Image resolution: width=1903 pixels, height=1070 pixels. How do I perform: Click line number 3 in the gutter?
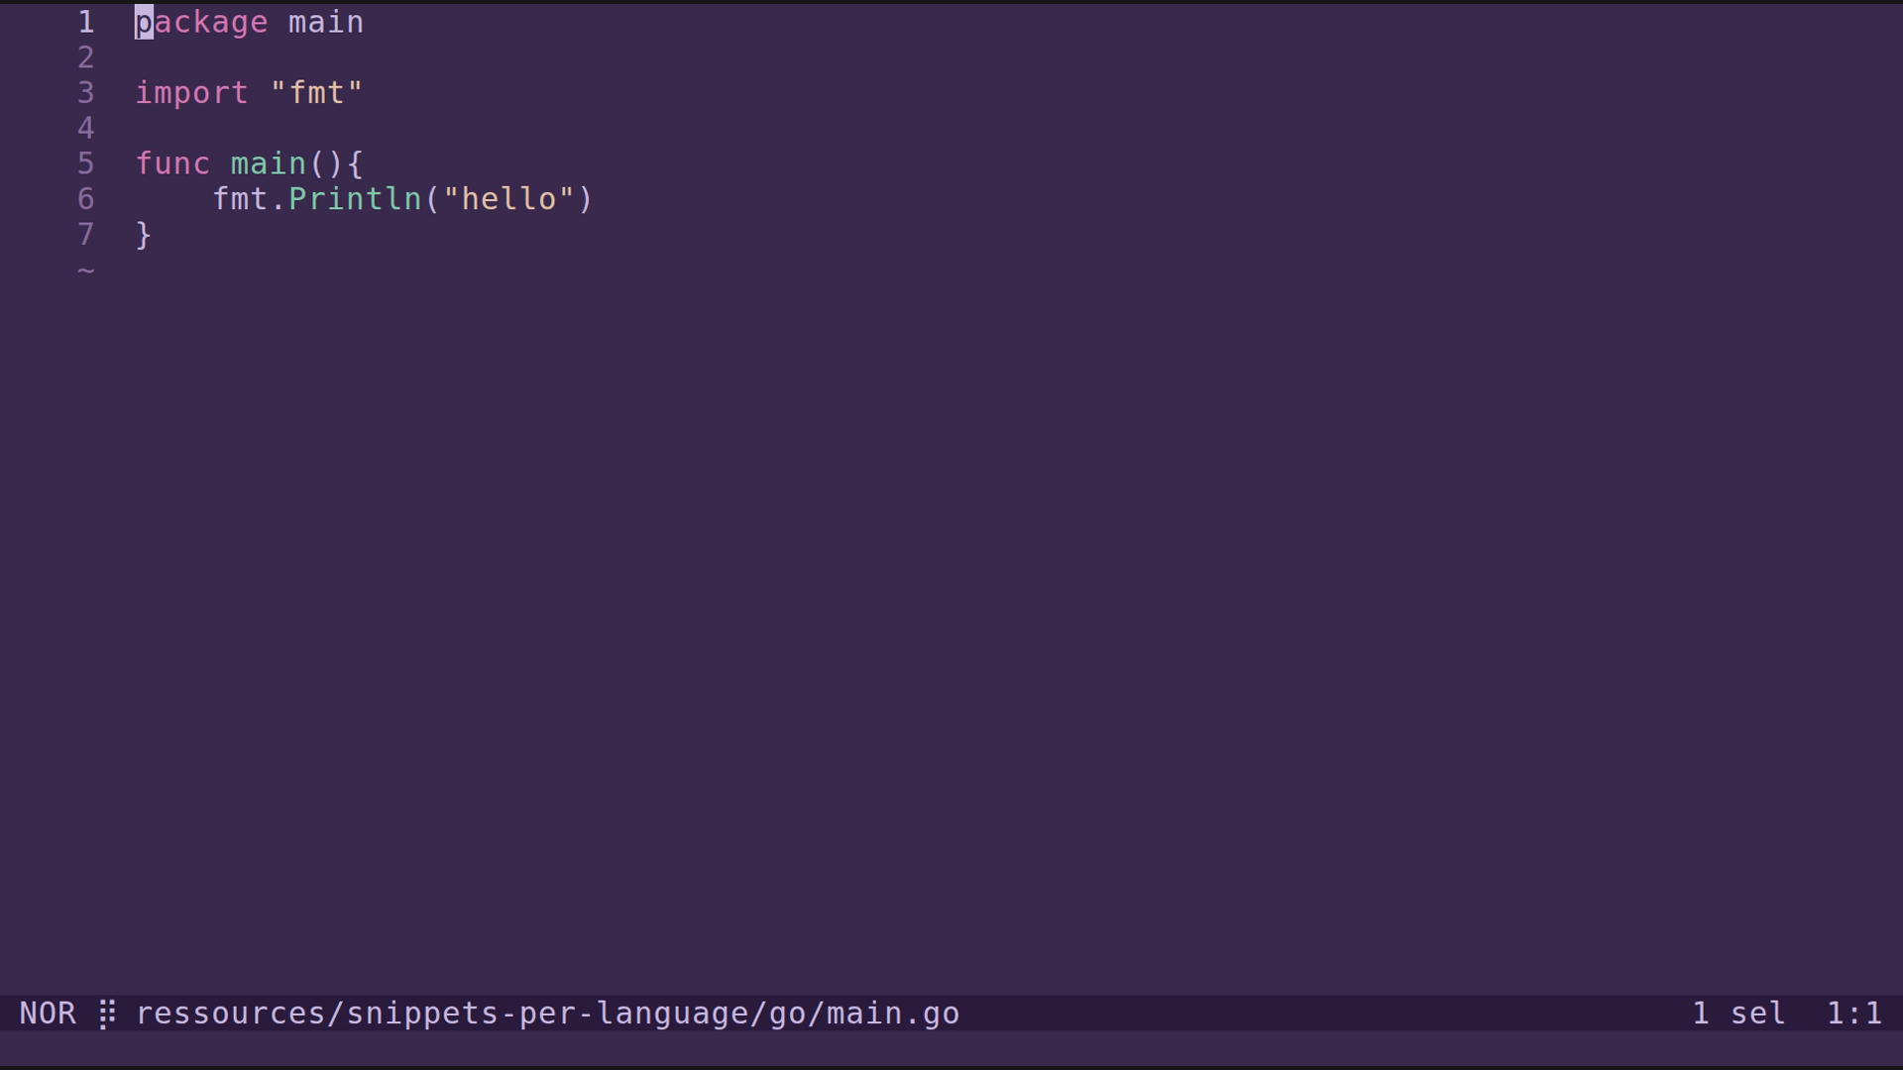click(x=86, y=93)
